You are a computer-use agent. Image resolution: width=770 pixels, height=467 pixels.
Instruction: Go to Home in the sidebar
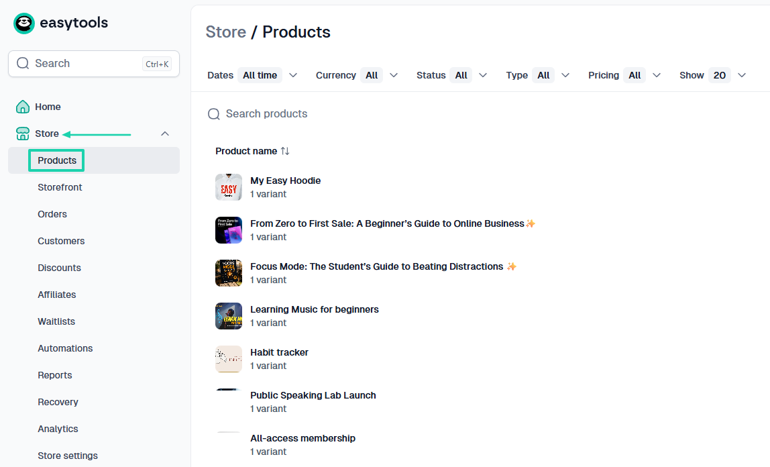tap(48, 107)
